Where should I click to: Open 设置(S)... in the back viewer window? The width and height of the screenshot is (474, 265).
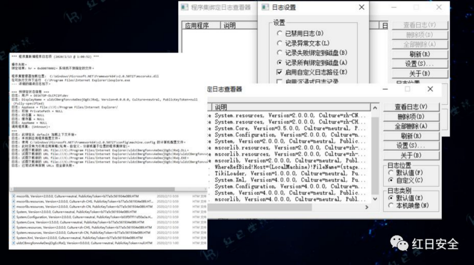click(420, 64)
